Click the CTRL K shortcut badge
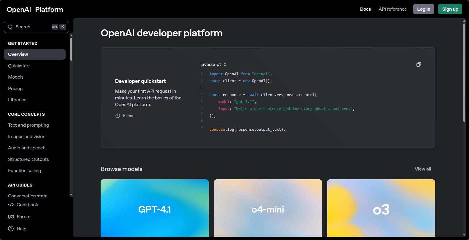 pos(59,27)
